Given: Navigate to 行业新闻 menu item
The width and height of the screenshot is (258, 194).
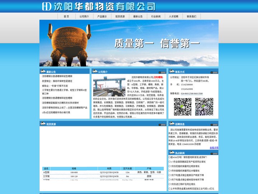Looking at the screenshot, I should 156,17.
